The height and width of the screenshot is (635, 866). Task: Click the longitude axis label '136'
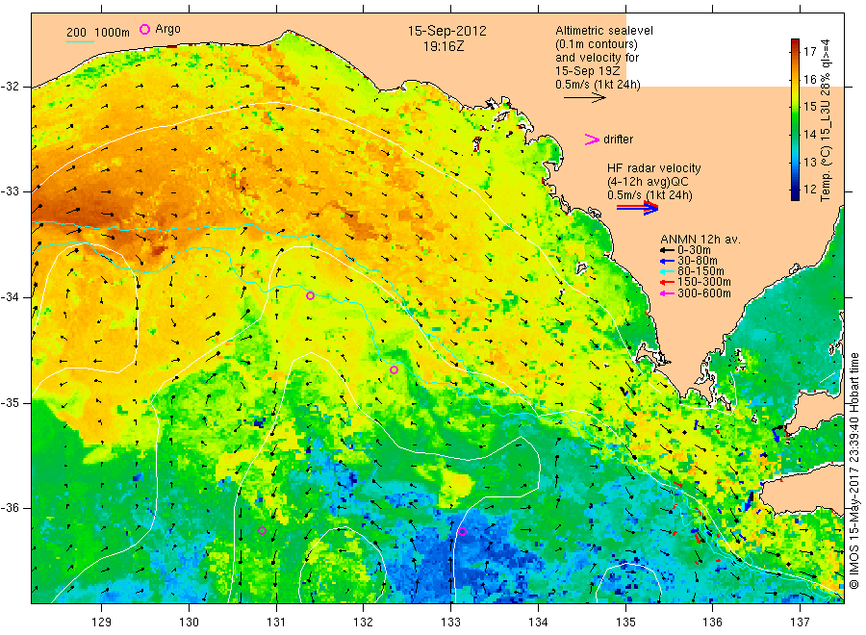point(712,622)
